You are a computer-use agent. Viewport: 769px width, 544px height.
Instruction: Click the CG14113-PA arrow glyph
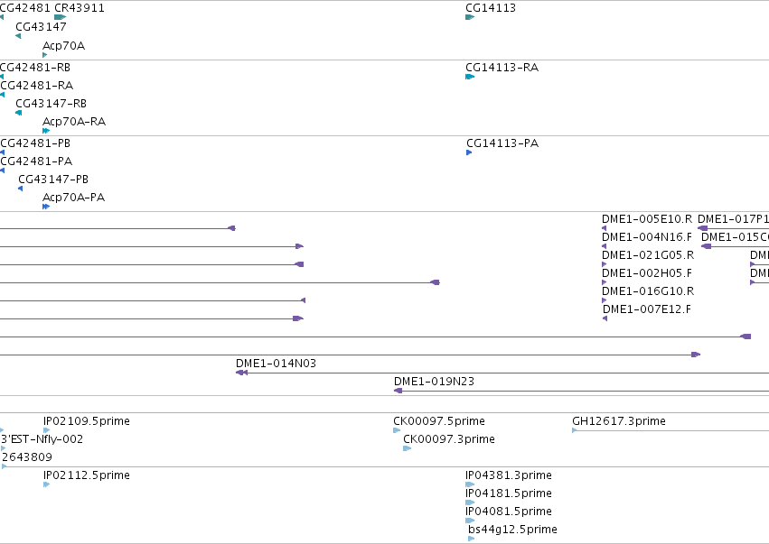click(x=469, y=152)
